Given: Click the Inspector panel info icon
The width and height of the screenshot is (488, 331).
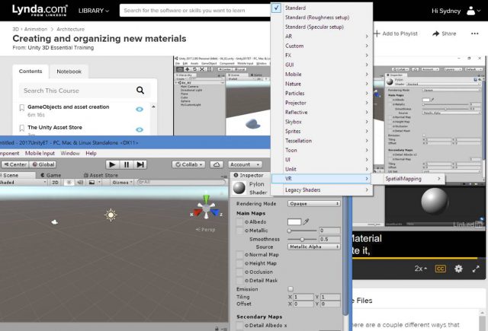Looking at the screenshot, I should (236, 175).
